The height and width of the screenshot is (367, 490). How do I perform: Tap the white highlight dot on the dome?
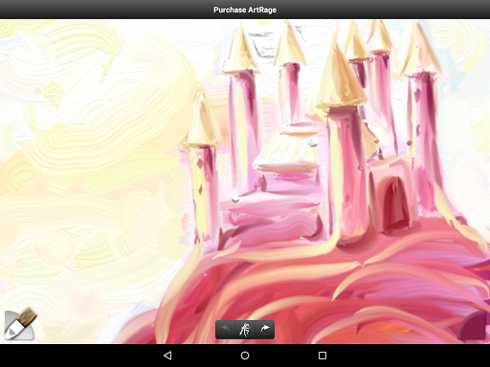pyautogui.click(x=312, y=142)
